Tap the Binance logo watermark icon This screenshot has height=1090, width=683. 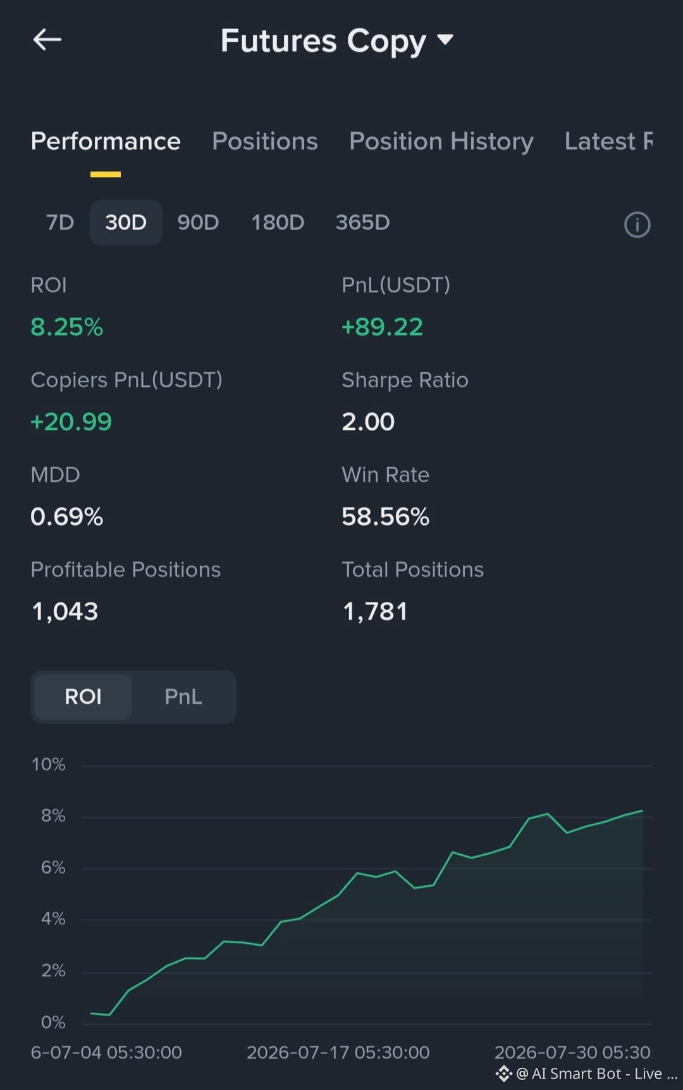(503, 1074)
